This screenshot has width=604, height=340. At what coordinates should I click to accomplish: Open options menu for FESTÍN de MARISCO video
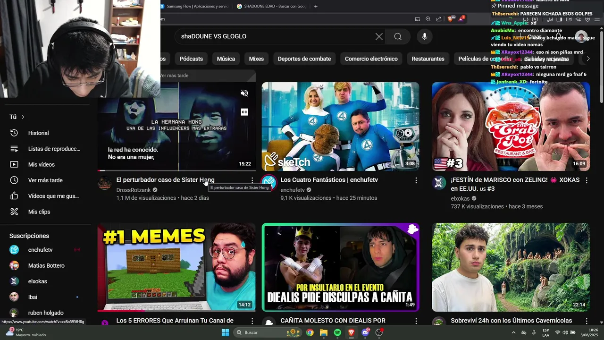587,180
